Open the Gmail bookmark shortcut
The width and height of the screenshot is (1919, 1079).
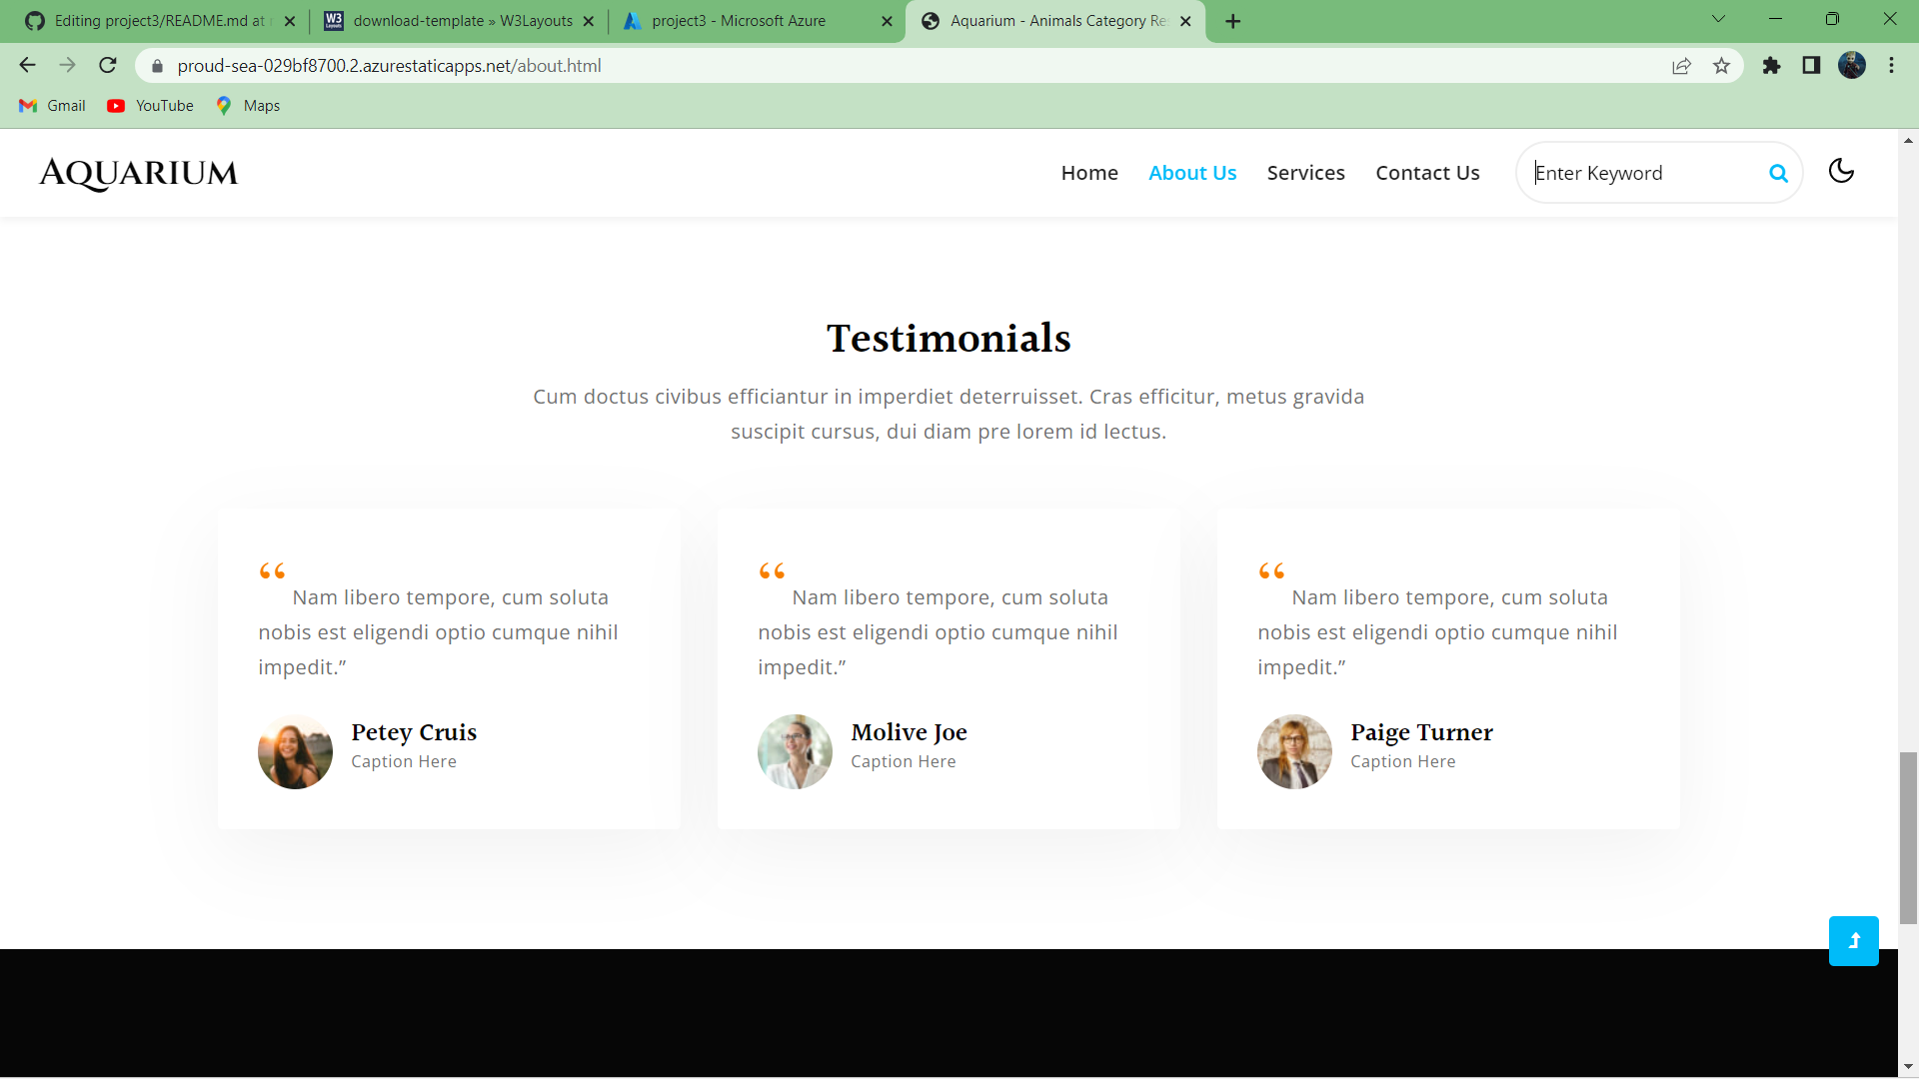pyautogui.click(x=51, y=106)
